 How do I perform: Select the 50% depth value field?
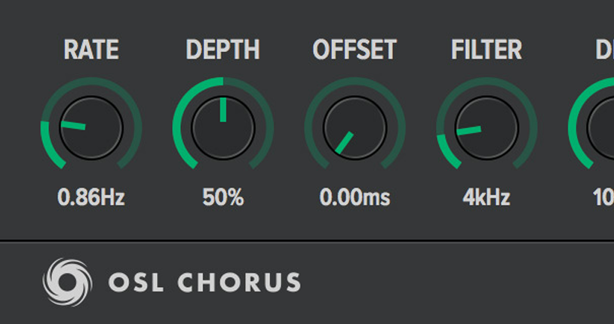click(223, 198)
